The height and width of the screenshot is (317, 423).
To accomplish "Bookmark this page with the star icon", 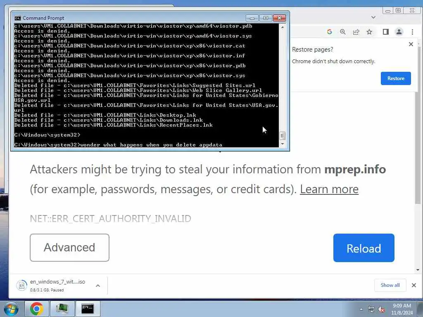I will (x=369, y=32).
